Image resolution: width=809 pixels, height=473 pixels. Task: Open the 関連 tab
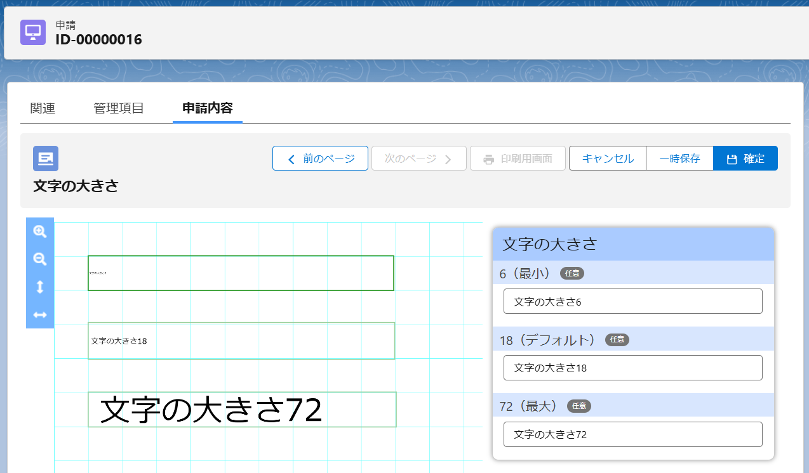pyautogui.click(x=43, y=108)
